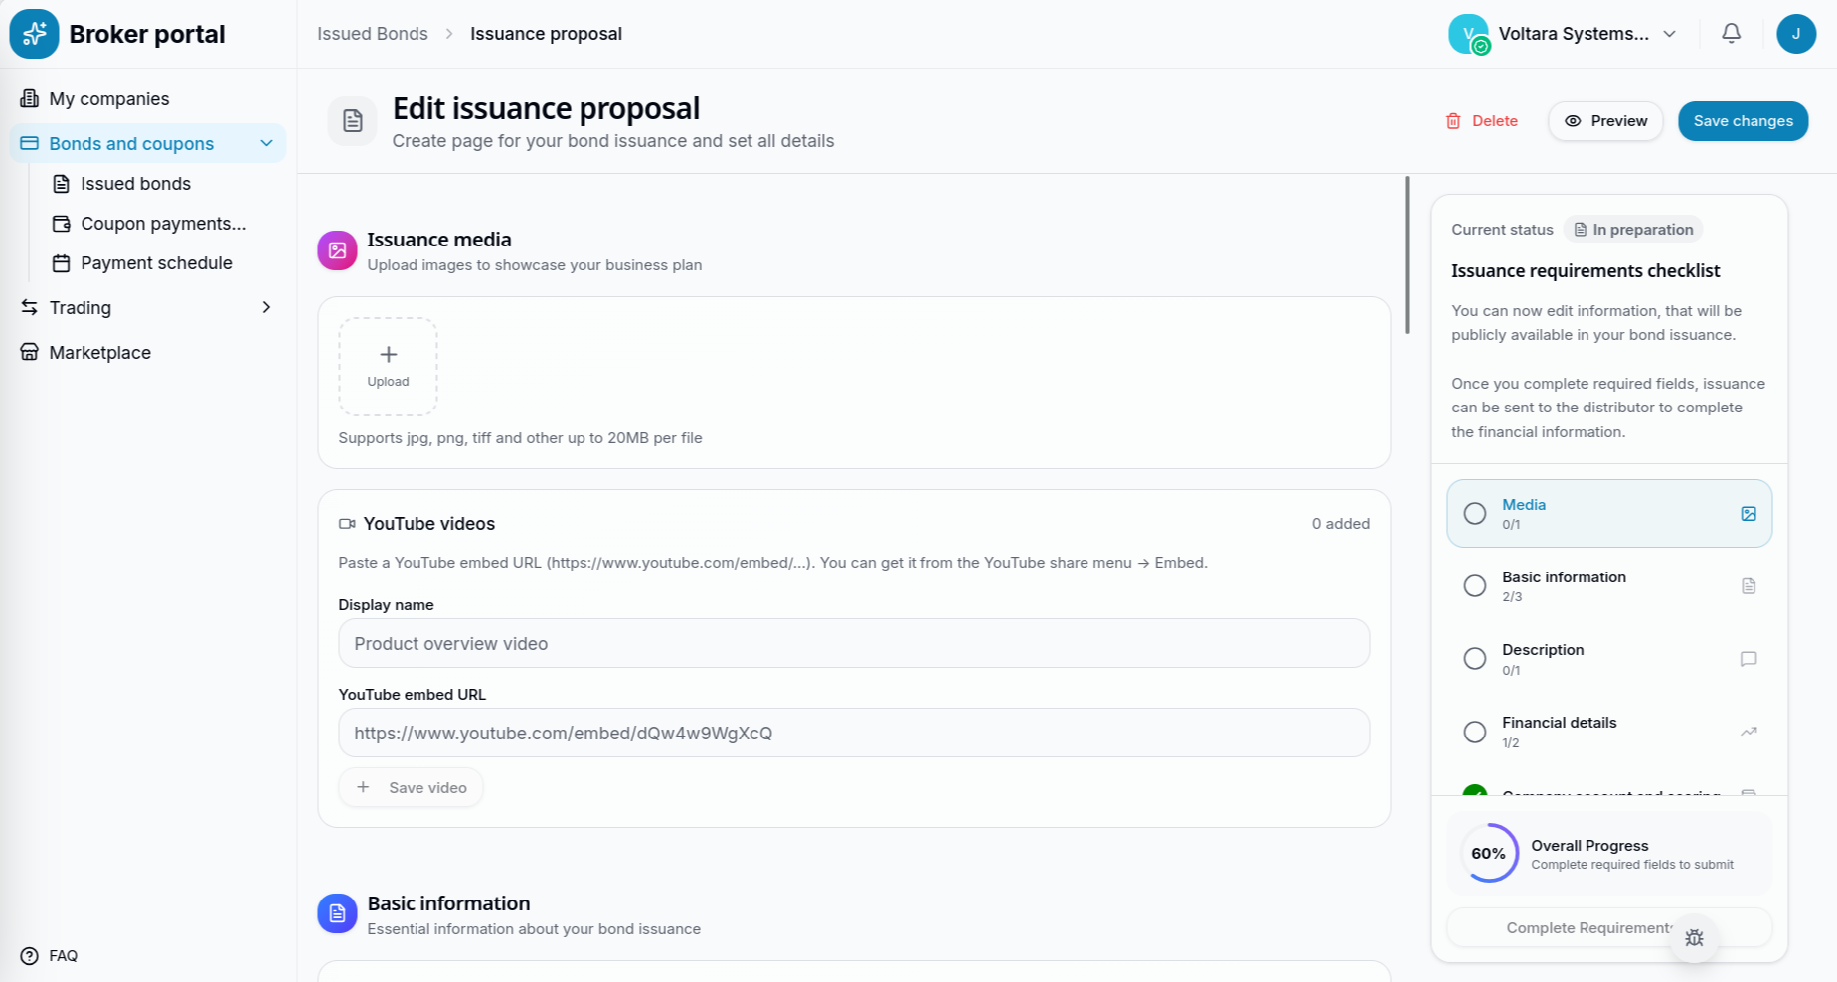Viewport: 1837px width, 982px height.
Task: Click the Basic information document icon
Action: click(1749, 586)
